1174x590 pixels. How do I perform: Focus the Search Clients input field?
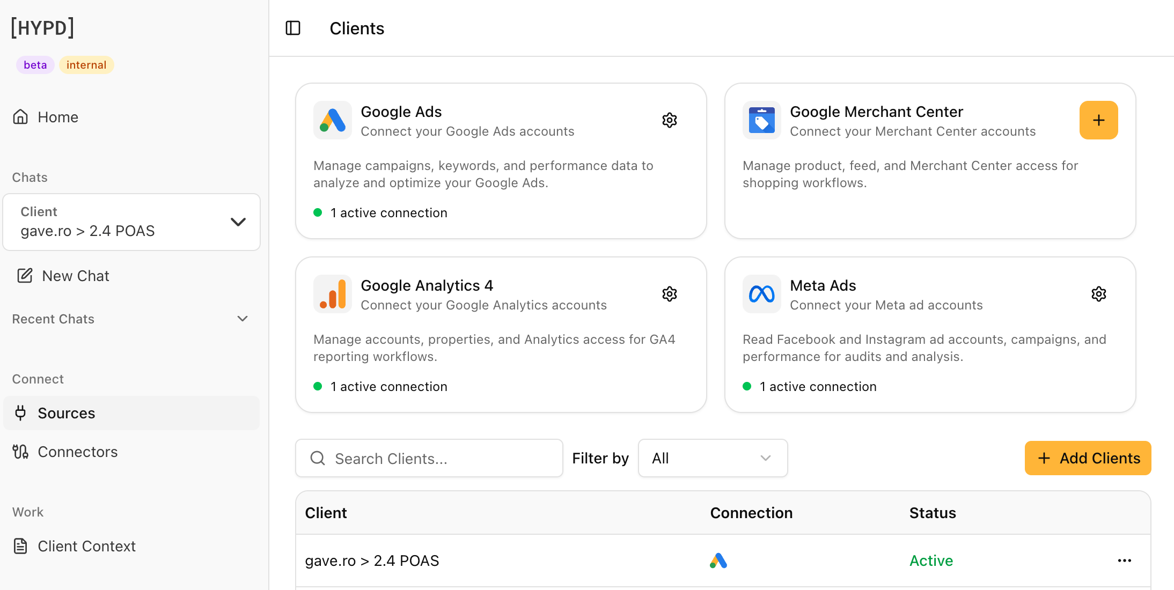[429, 458]
